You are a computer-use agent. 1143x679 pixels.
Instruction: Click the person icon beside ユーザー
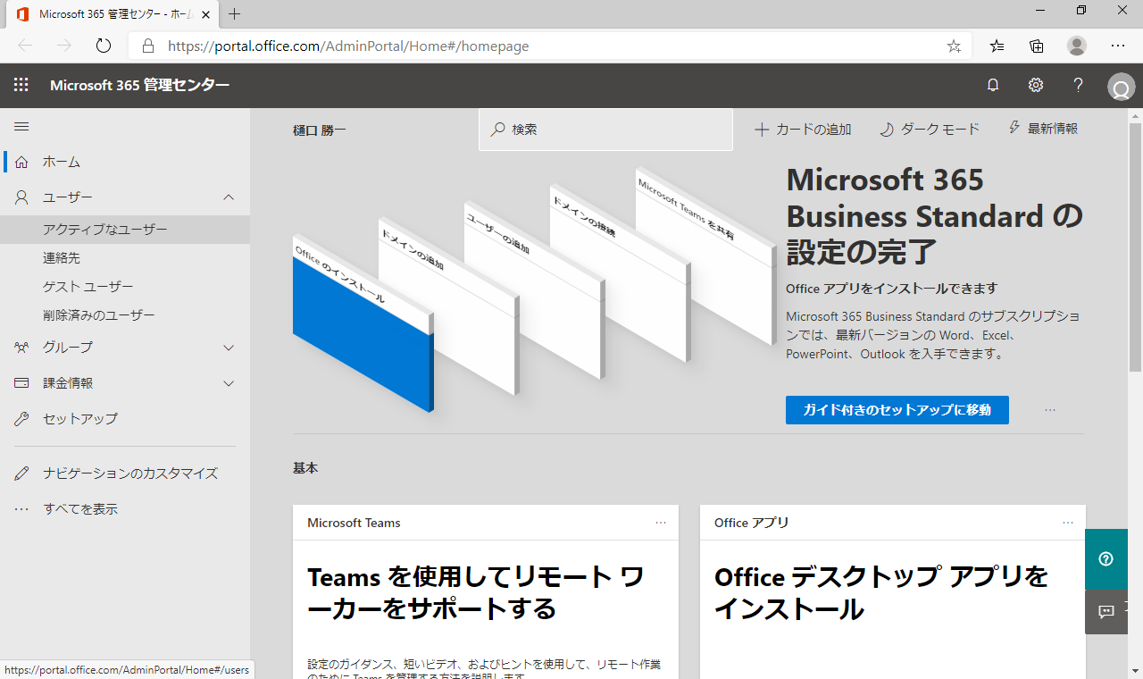[21, 197]
